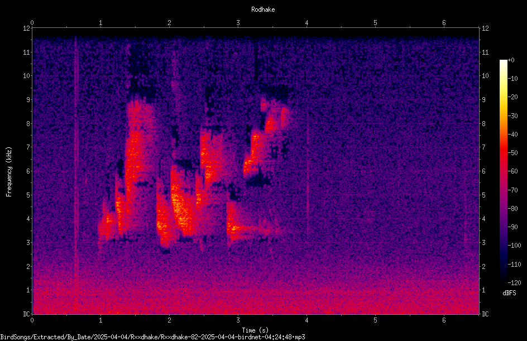Click the +0 top of the color bar

coord(511,60)
